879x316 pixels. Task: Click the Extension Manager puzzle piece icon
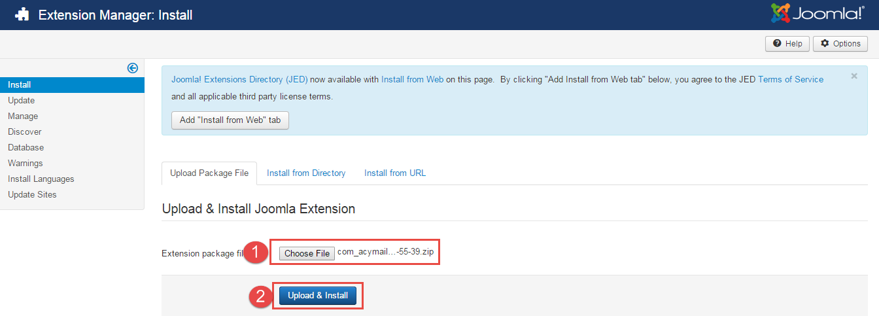click(x=22, y=14)
